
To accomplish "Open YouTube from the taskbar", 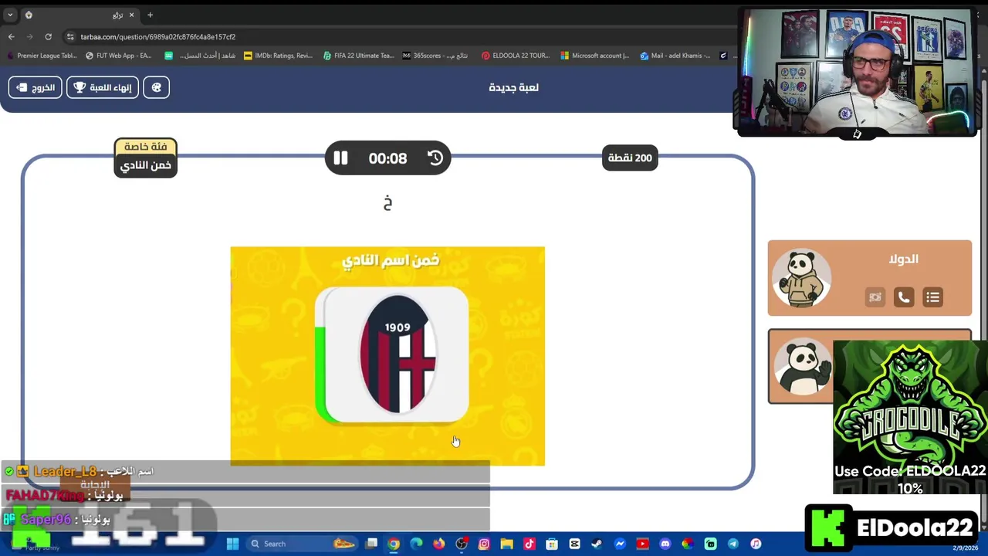I will pos(642,544).
